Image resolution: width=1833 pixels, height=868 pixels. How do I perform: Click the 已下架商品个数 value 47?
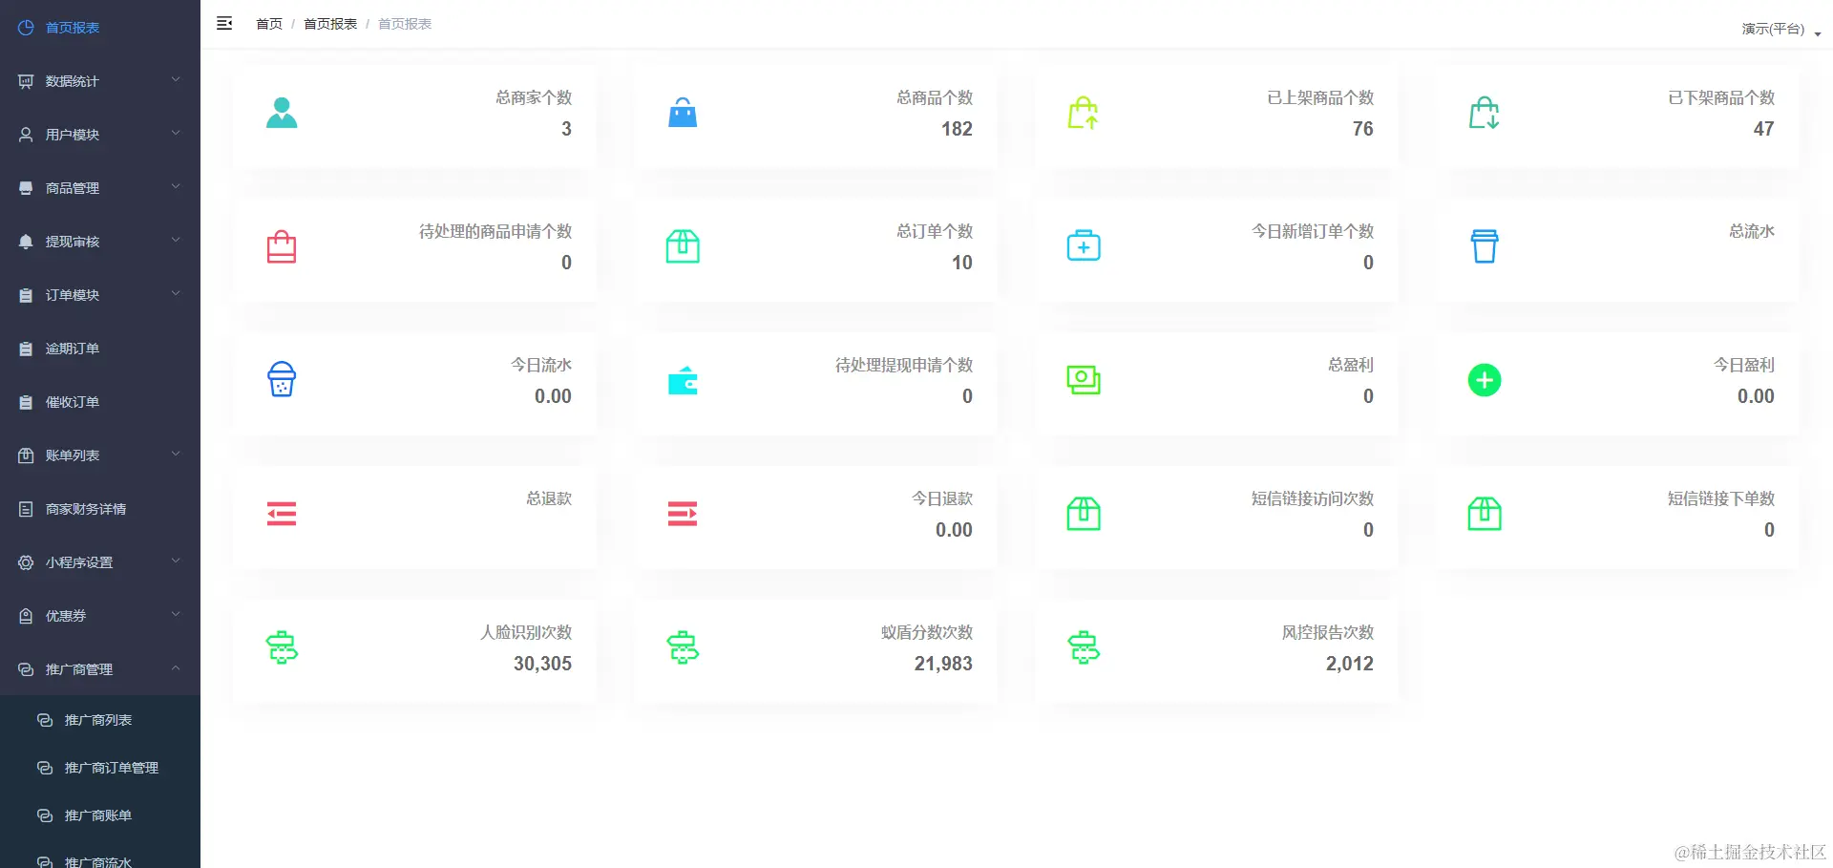tap(1764, 129)
